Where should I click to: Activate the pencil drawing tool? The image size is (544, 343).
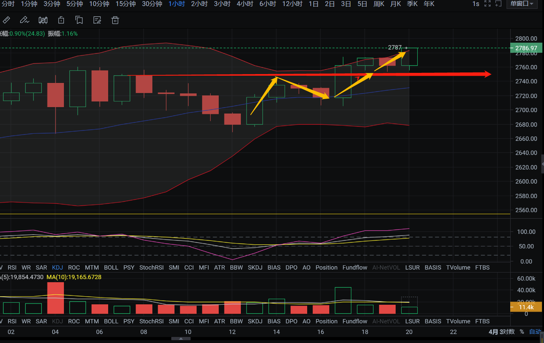[x=24, y=20]
